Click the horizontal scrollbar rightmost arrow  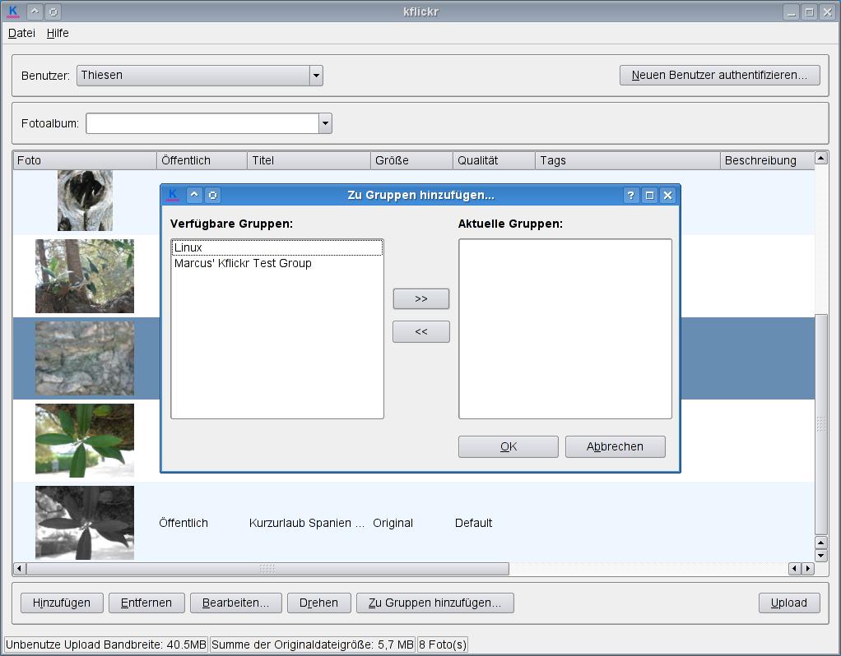[808, 569]
